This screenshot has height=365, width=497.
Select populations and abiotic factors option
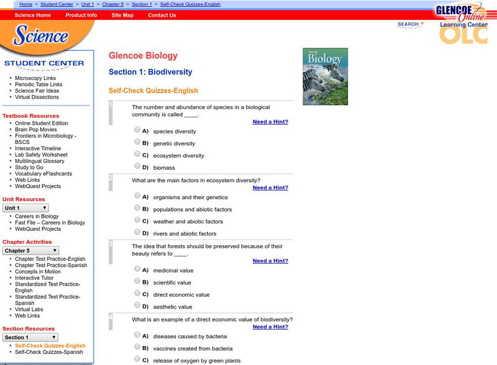[137, 207]
